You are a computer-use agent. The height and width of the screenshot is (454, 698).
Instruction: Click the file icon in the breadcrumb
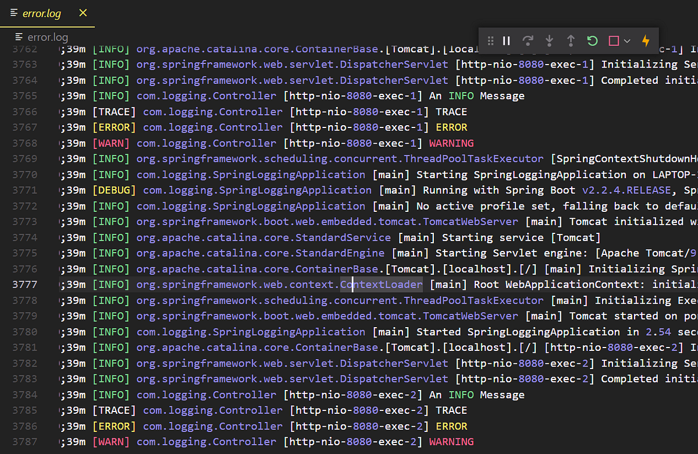(19, 37)
